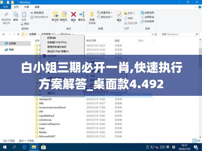
Task: Select the LiveKernelReports folder
Action: [x=49, y=124]
